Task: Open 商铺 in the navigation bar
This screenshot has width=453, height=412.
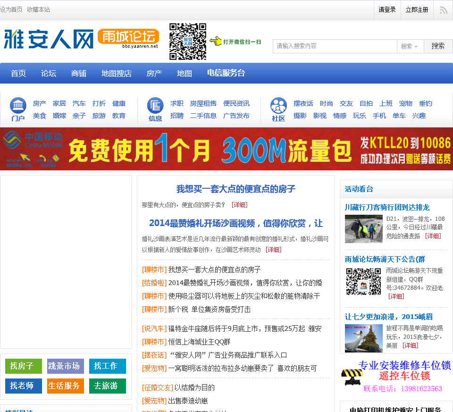Action: tap(79, 73)
